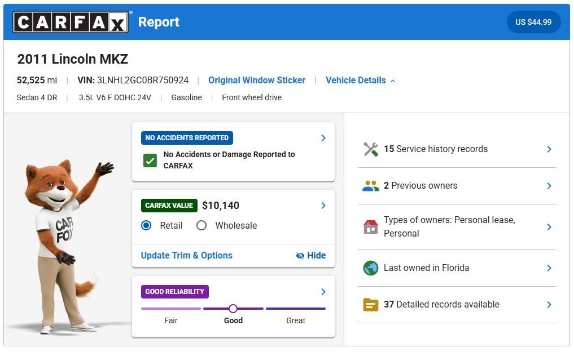Click the reliability slider Good marker
The image size is (574, 352).
pyautogui.click(x=233, y=309)
